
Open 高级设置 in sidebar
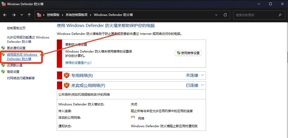[x=13, y=72]
